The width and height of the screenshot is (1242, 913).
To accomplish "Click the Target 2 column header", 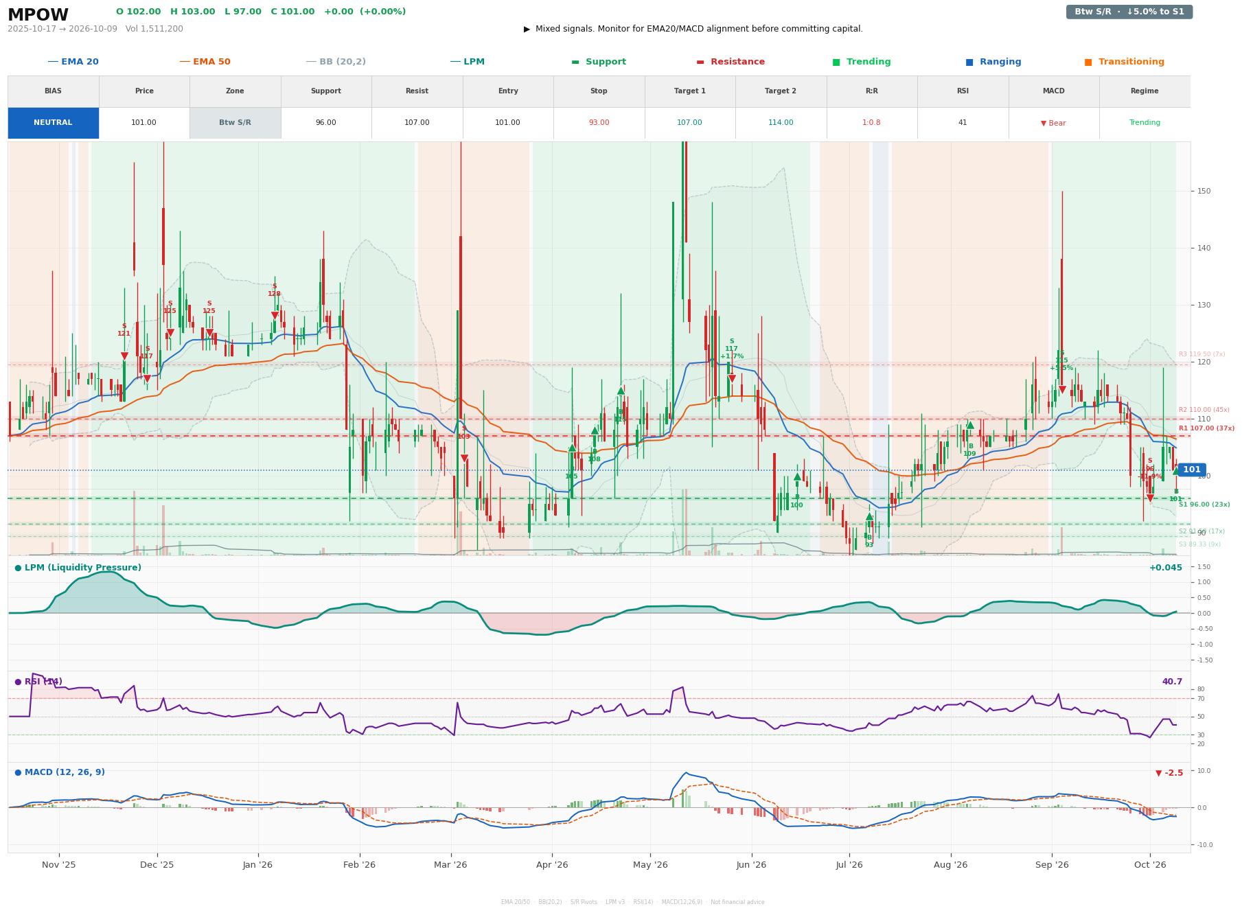I will (781, 91).
